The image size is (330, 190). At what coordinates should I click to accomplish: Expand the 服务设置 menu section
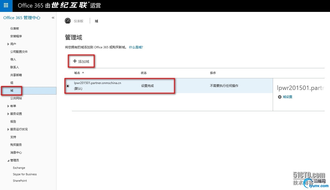(8, 114)
